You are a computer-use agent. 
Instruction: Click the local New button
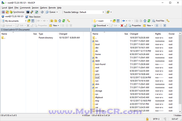[x=53, y=25]
